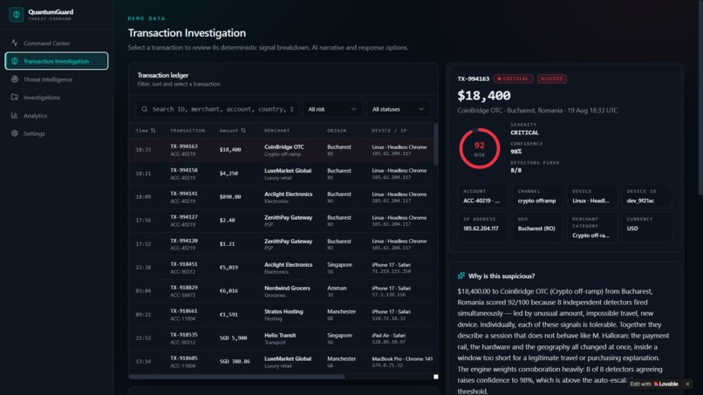The height and width of the screenshot is (395, 703).
Task: Close the Edit with Lovable badge
Action: [x=687, y=384]
